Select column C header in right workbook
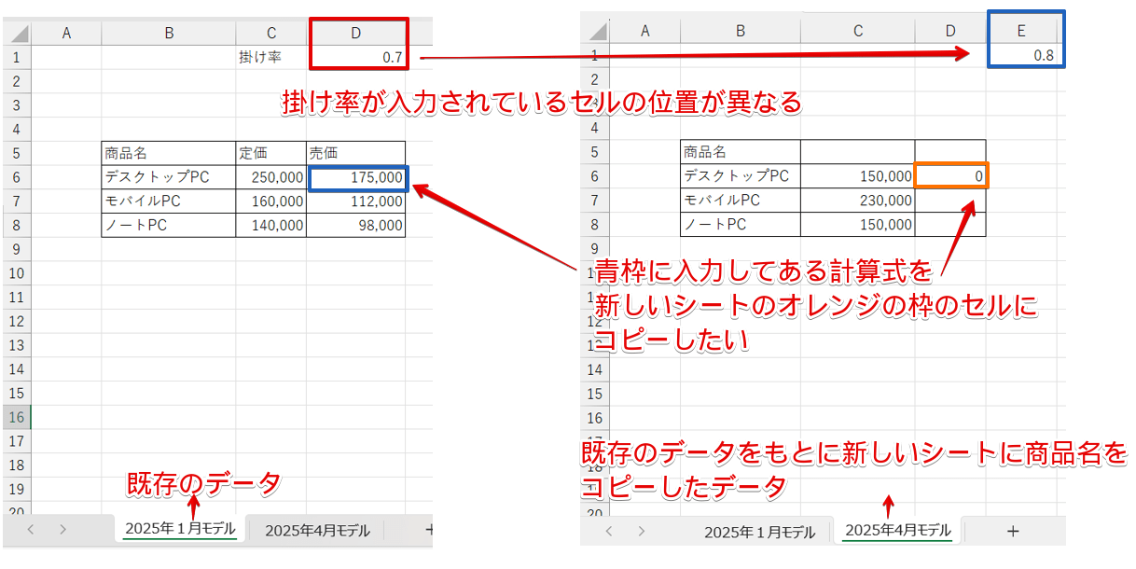This screenshot has height=569, width=1136. pyautogui.click(x=858, y=31)
